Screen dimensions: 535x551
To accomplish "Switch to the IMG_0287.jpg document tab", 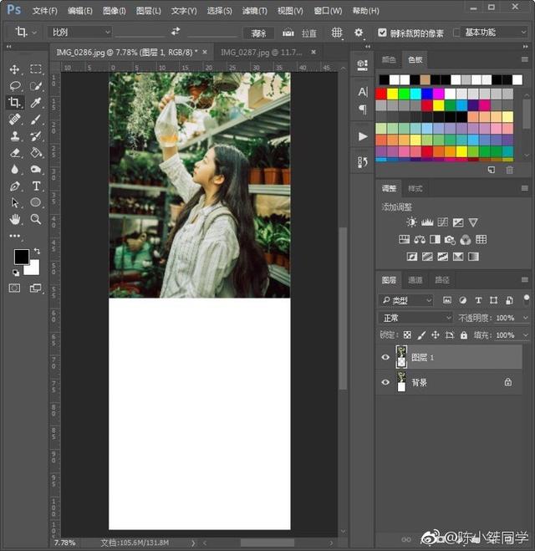I will coord(261,52).
